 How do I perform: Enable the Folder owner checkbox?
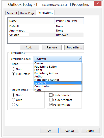coord(51,95)
